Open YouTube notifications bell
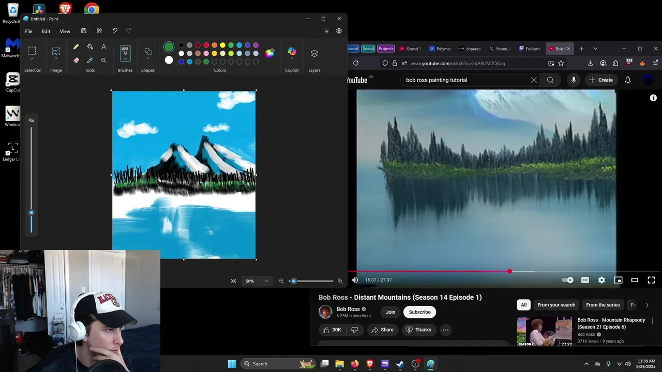662x372 pixels. (x=627, y=80)
